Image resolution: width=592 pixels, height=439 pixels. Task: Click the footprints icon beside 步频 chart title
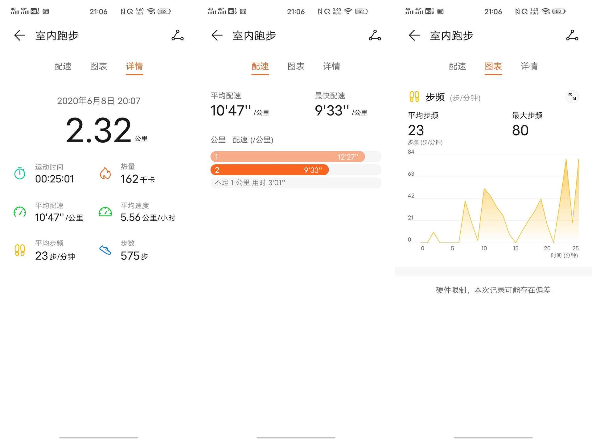coord(414,97)
